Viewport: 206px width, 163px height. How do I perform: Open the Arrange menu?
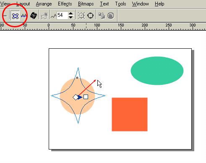pos(44,4)
